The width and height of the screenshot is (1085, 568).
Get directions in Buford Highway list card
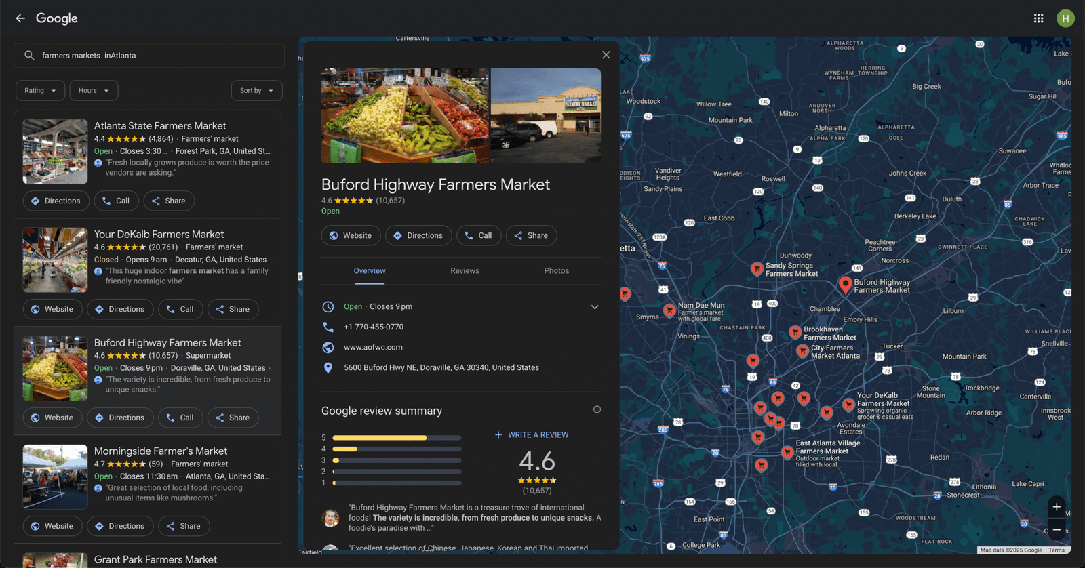click(120, 418)
